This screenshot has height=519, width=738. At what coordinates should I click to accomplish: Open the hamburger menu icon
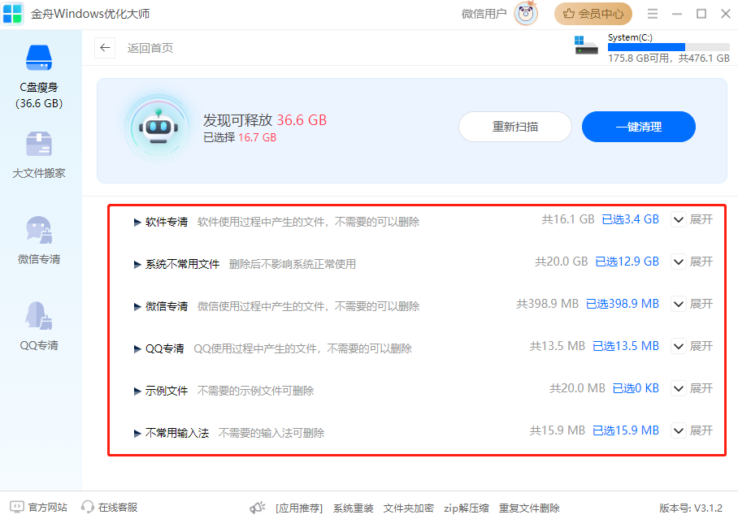(x=653, y=14)
